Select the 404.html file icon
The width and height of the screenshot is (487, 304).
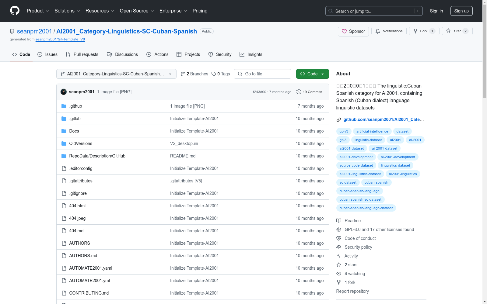click(x=64, y=206)
